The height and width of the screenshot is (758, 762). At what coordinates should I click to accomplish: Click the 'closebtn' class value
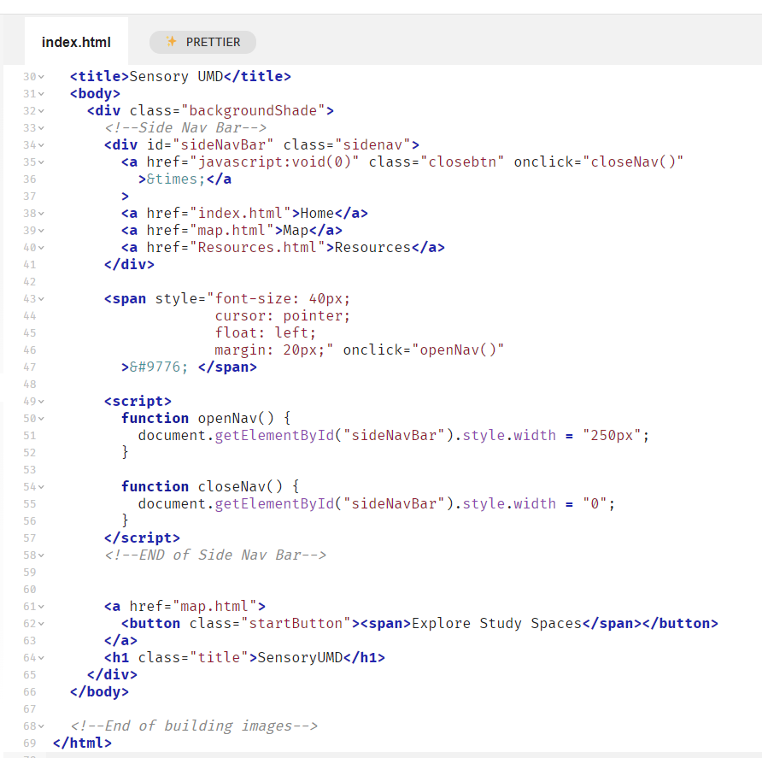click(x=462, y=162)
